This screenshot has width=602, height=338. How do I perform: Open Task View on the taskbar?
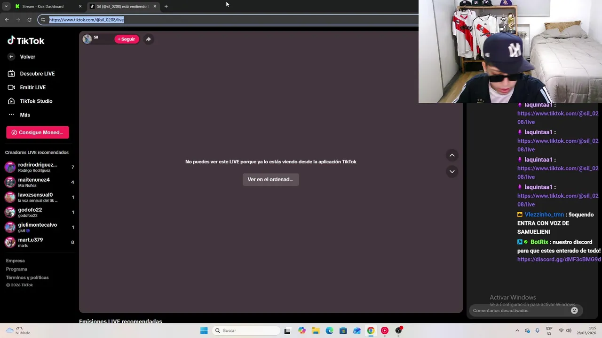(x=287, y=330)
